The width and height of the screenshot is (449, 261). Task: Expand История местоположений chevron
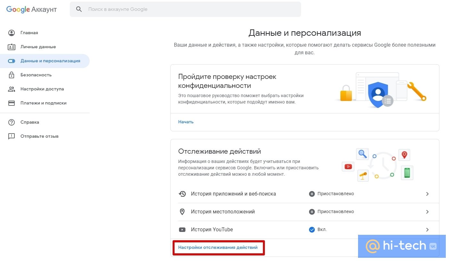point(427,212)
